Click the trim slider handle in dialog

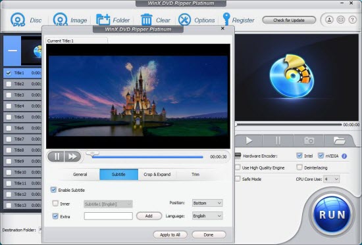[x=92, y=153]
